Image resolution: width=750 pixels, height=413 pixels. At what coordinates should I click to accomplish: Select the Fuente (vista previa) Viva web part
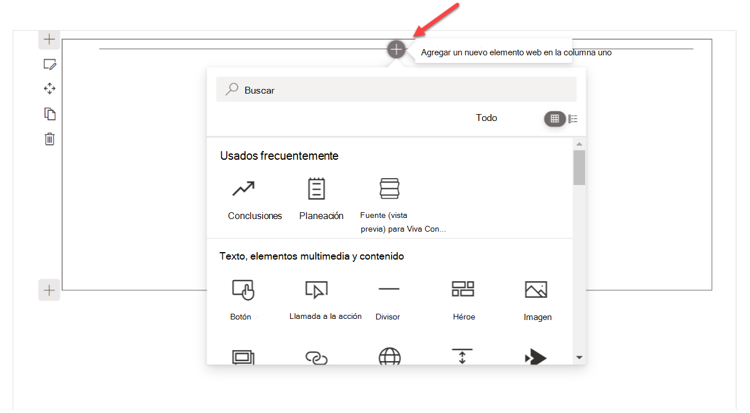point(390,189)
